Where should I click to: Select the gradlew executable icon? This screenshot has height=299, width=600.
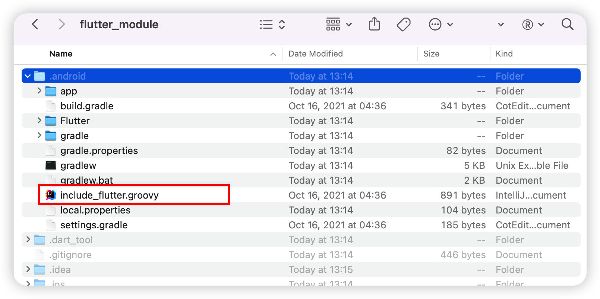tap(51, 165)
